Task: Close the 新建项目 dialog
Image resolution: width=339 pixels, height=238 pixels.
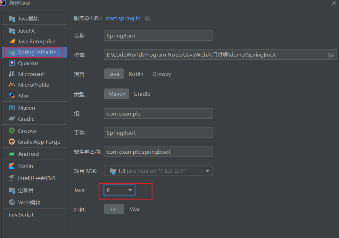Action: (x=334, y=3)
